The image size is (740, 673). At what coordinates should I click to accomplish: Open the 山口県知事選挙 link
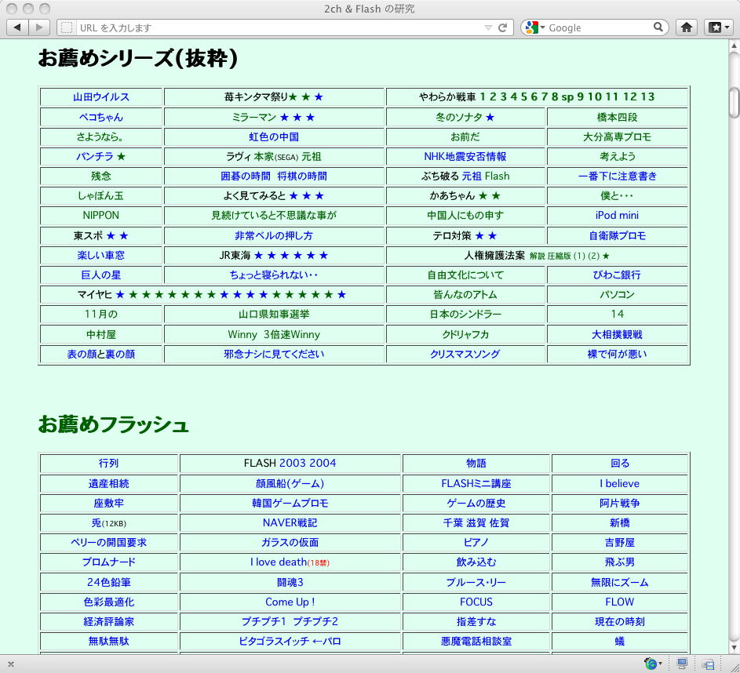(274, 314)
